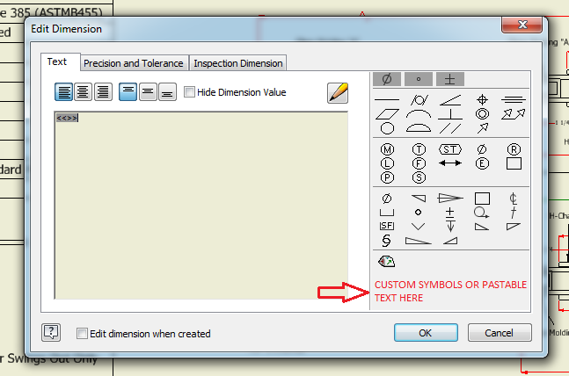Click inside the dimension text box
This screenshot has height=376, width=569.
pyautogui.click(x=201, y=206)
